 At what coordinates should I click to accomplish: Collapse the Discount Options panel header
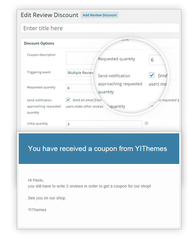(100, 43)
